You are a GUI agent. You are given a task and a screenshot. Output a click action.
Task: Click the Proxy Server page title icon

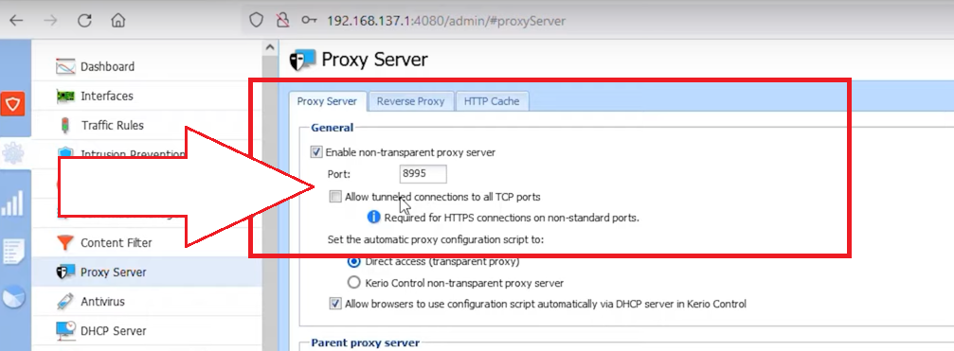302,60
